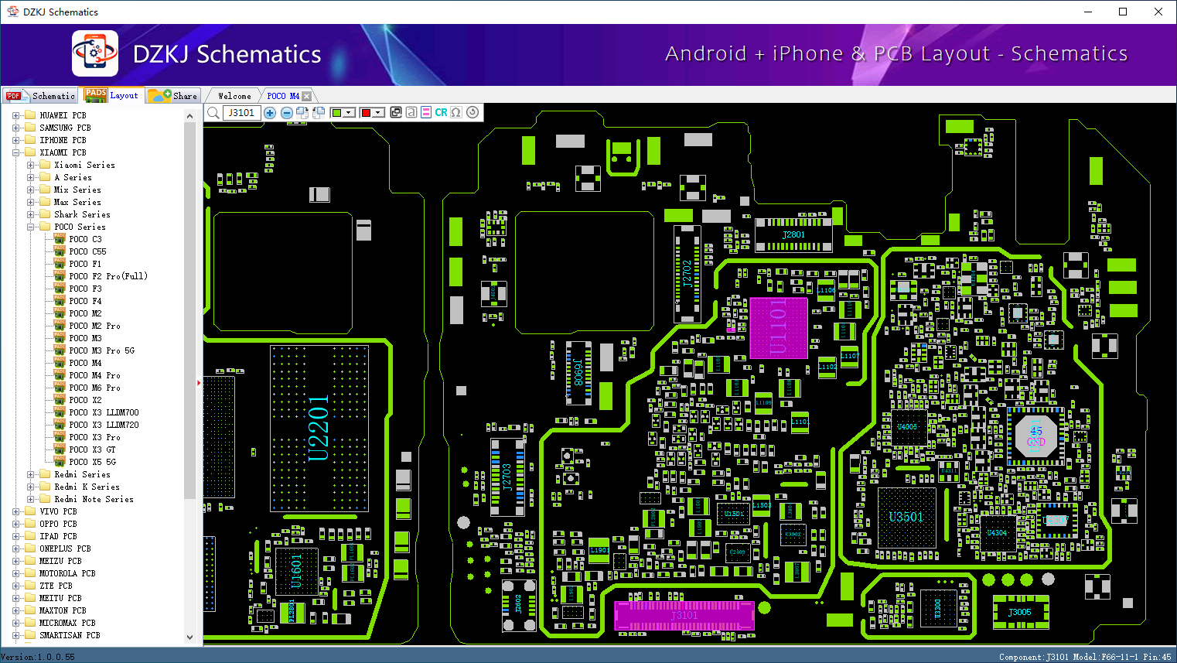Expand the Redmi Series folder

pos(30,474)
